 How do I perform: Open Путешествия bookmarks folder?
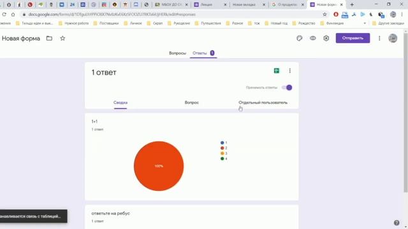tap(208, 24)
